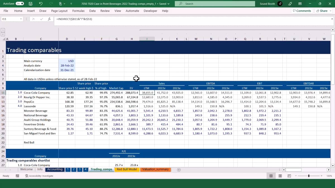Click the pen Coming Soon icon

pos(290,4)
